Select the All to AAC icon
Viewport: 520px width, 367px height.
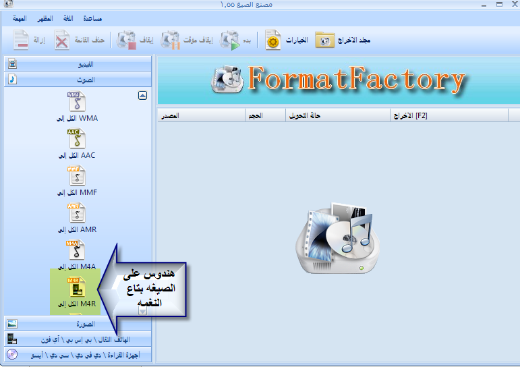coord(77,139)
